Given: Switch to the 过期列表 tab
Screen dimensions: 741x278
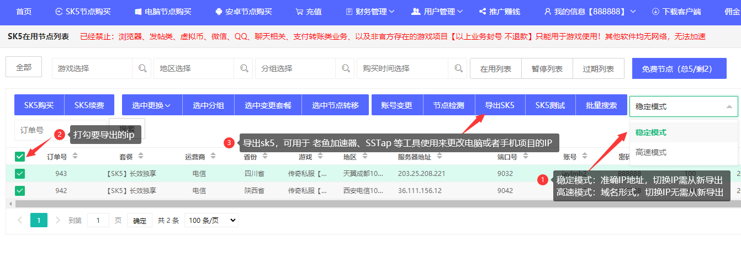Looking at the screenshot, I should pos(598,69).
